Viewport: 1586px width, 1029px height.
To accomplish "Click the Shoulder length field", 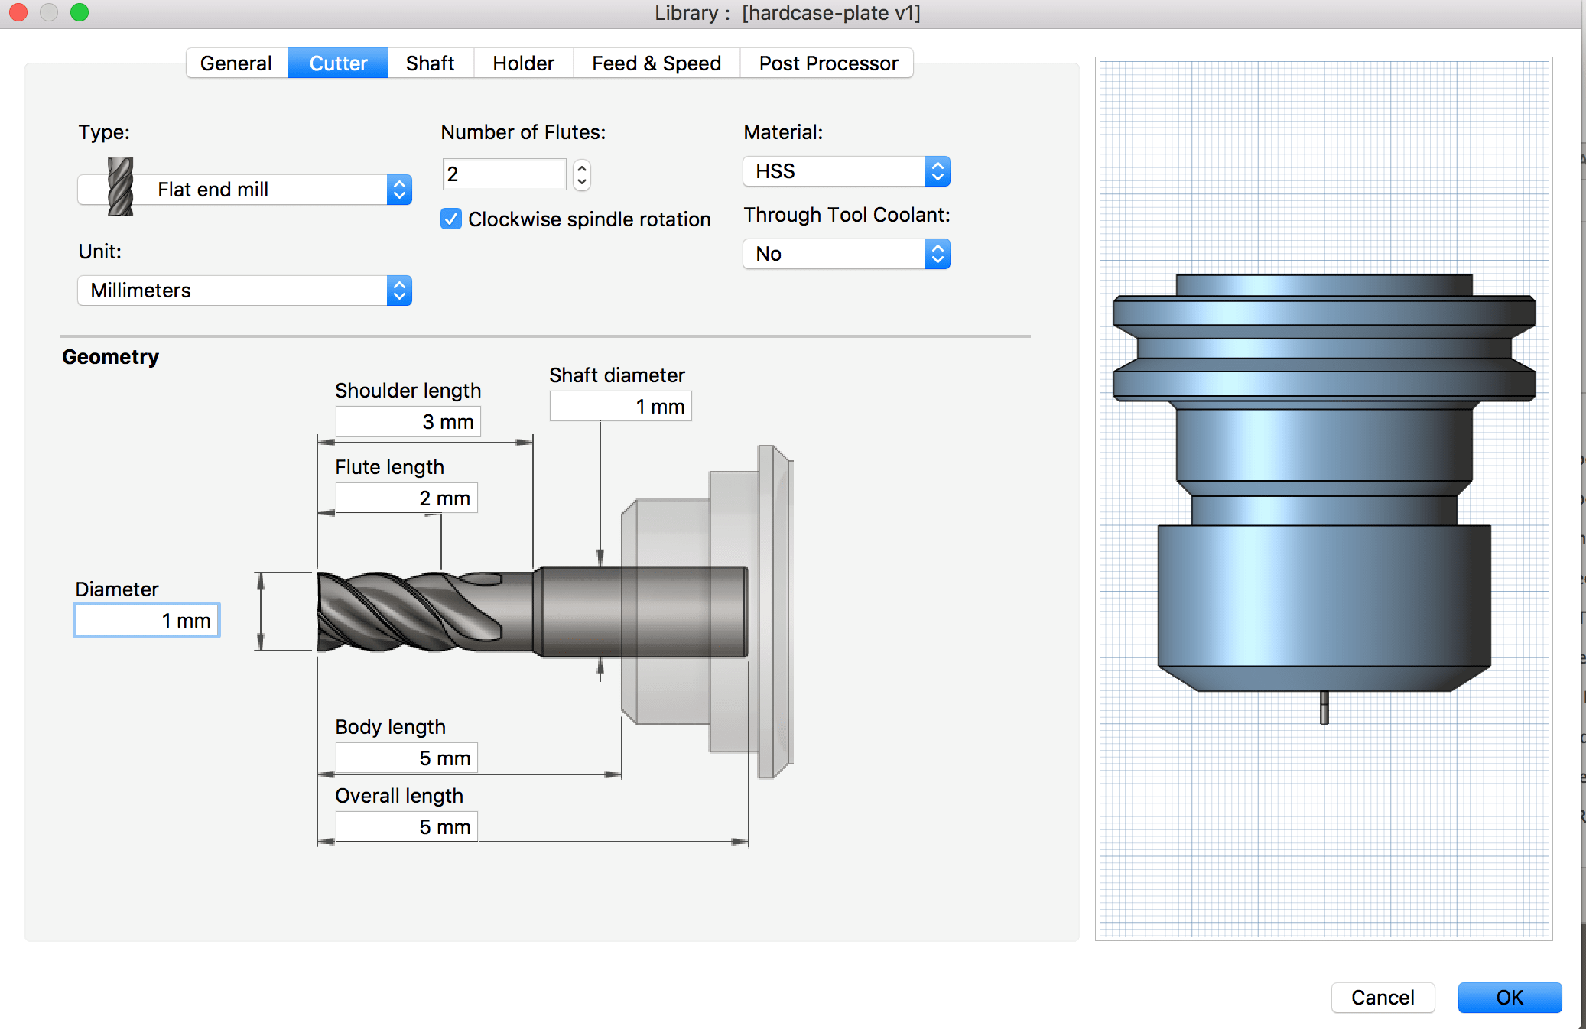I will point(408,421).
